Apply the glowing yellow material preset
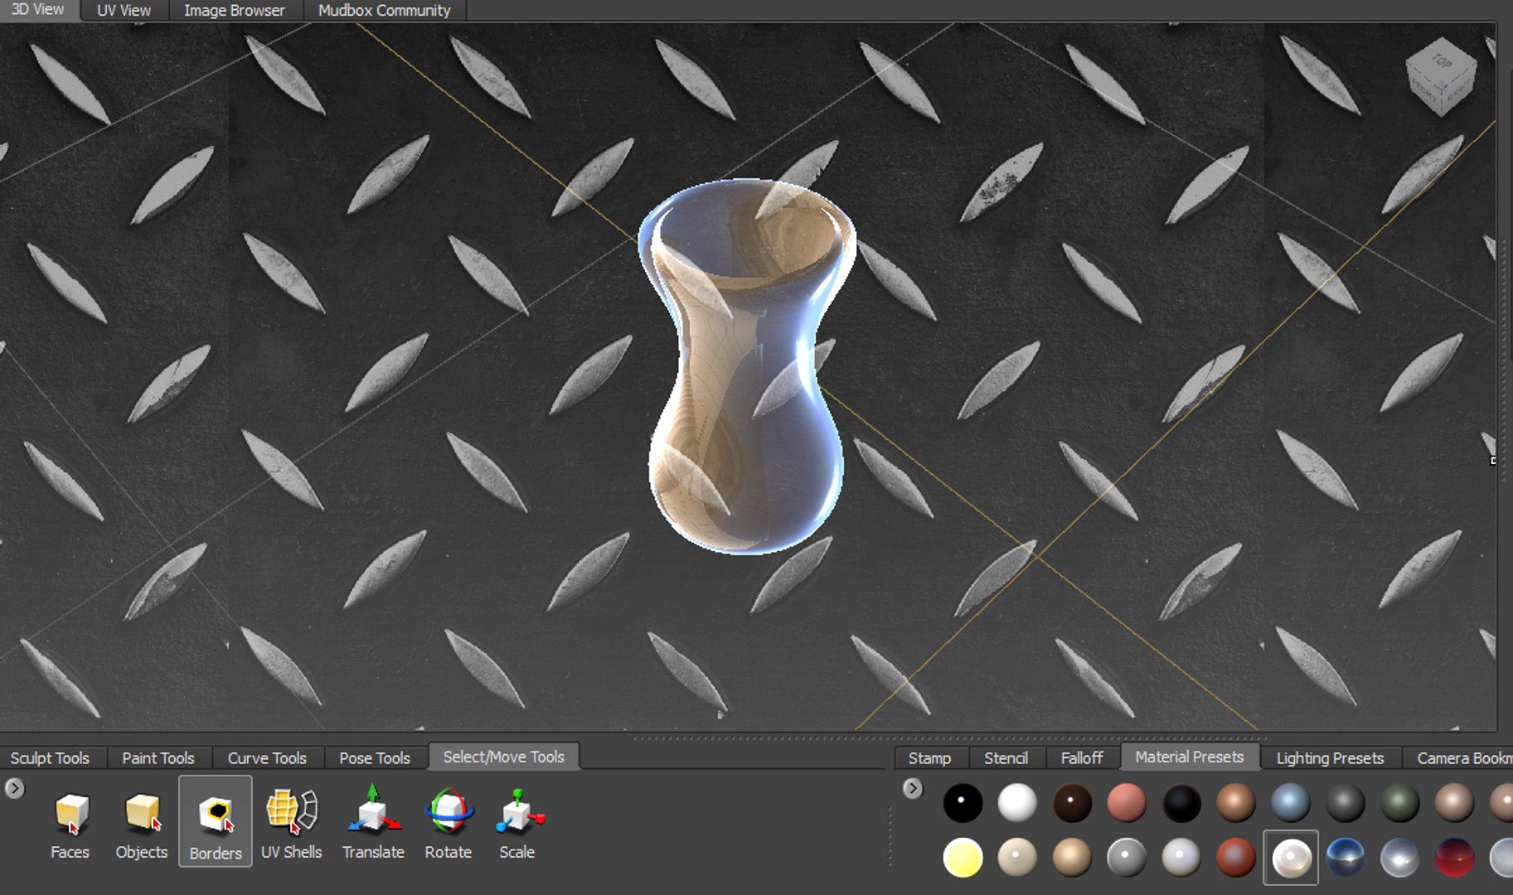The image size is (1513, 895). coord(963,858)
